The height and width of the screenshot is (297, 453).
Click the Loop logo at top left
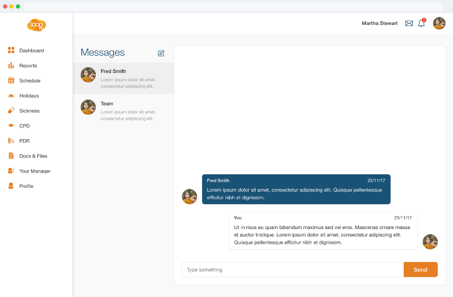[x=36, y=25]
